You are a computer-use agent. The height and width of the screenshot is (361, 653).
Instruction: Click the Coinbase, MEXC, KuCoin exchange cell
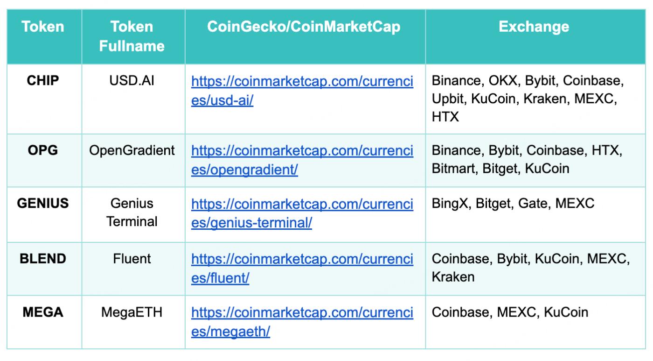[510, 312]
